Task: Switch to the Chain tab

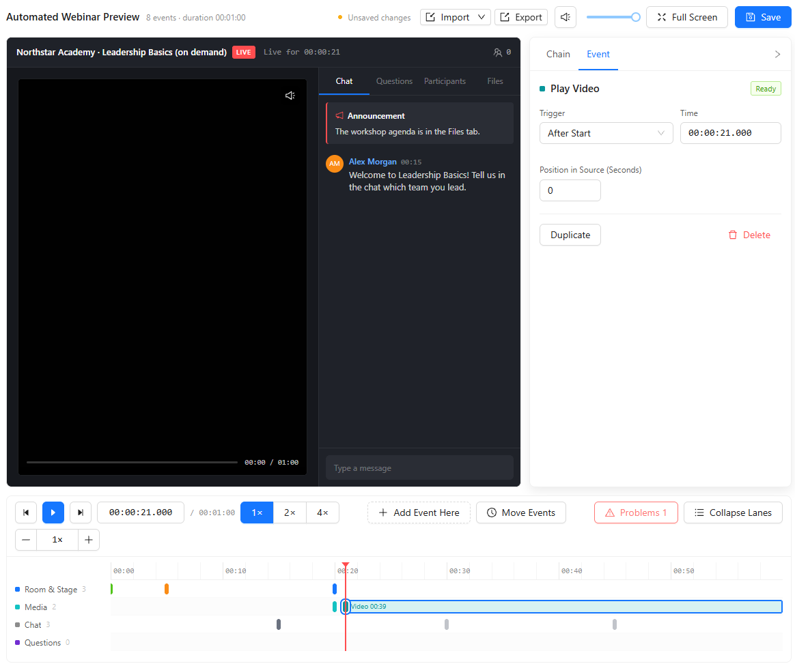Action: (558, 54)
